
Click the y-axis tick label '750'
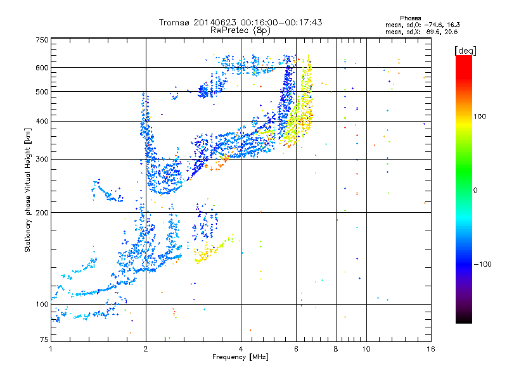pyautogui.click(x=42, y=40)
